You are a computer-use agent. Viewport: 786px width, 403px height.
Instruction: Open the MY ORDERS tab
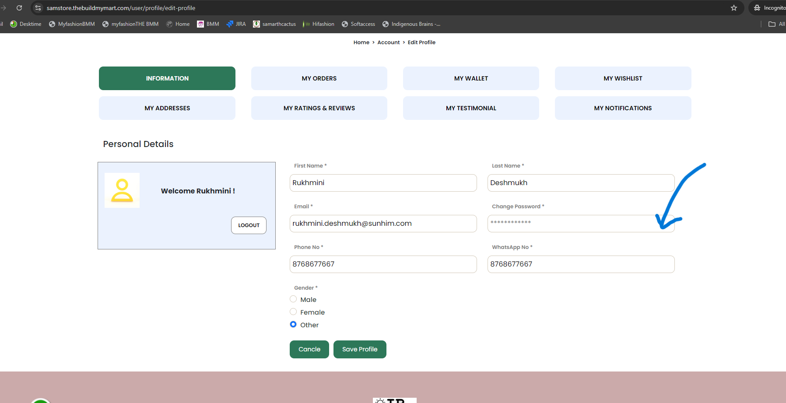[x=319, y=78]
